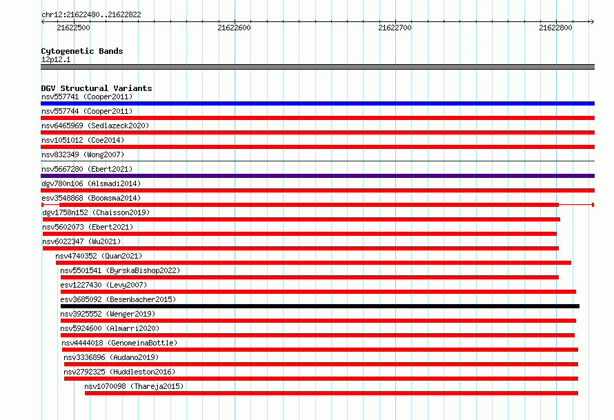Screen dimensions: 614x420
Task: Click the red nsv6022347 variant bar
Action: pyautogui.click(x=301, y=248)
